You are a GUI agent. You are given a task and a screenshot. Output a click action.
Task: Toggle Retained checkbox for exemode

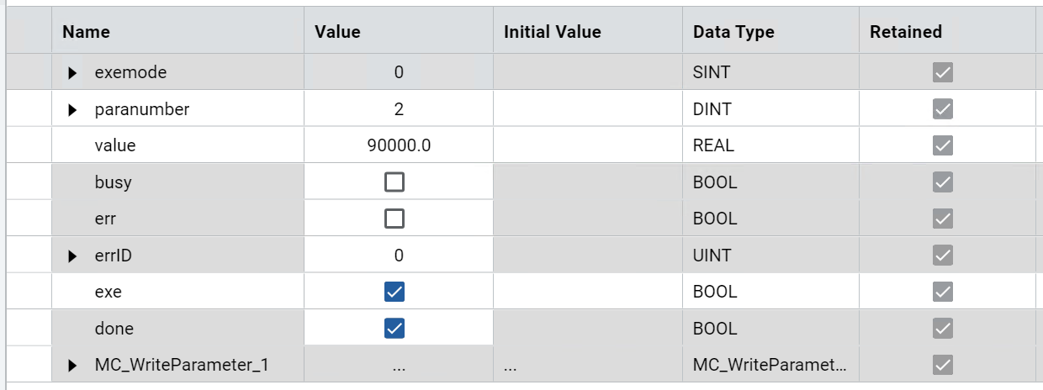point(942,73)
